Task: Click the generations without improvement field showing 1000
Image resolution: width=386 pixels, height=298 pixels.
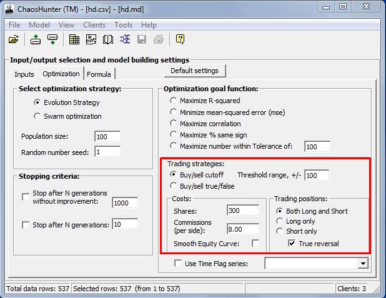Action: click(x=125, y=203)
